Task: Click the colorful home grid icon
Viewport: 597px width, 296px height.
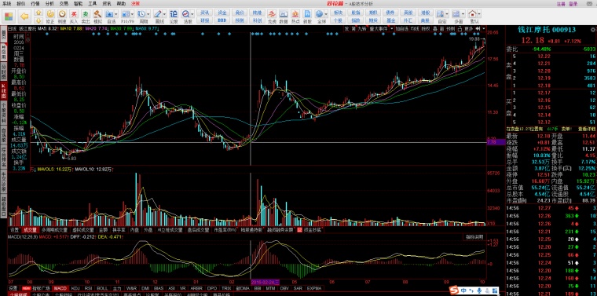Action: tap(9, 16)
